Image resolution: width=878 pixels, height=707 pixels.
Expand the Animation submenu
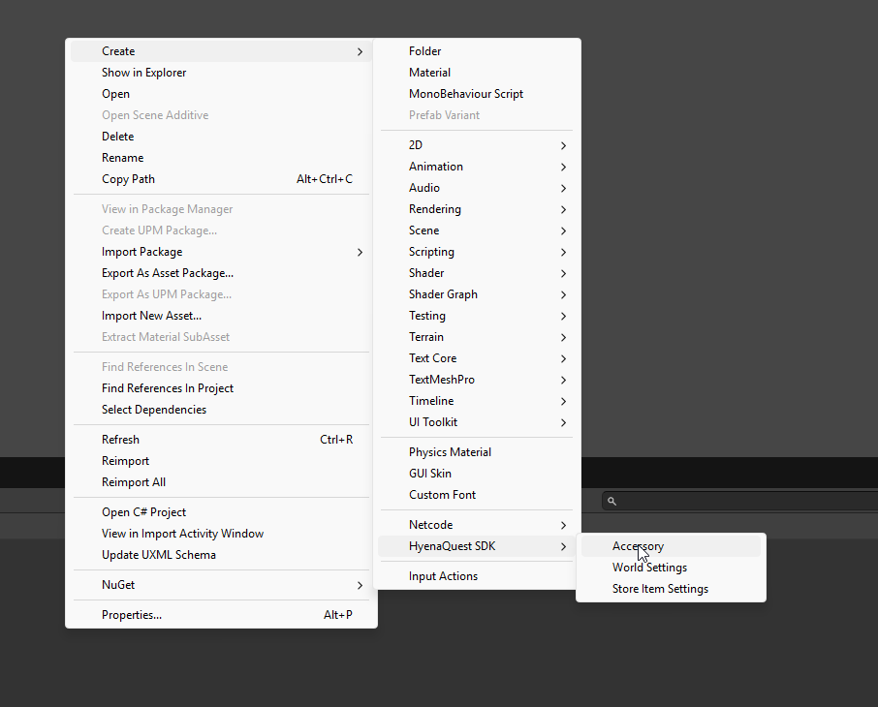tap(477, 167)
